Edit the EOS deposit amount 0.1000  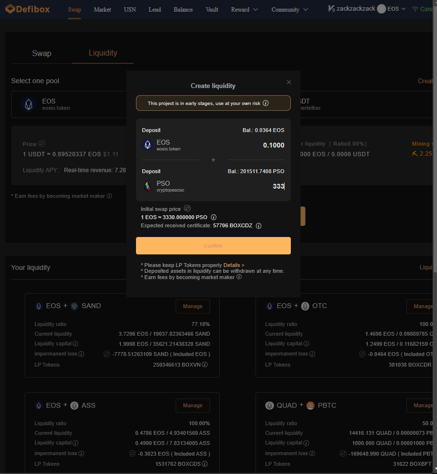[273, 145]
